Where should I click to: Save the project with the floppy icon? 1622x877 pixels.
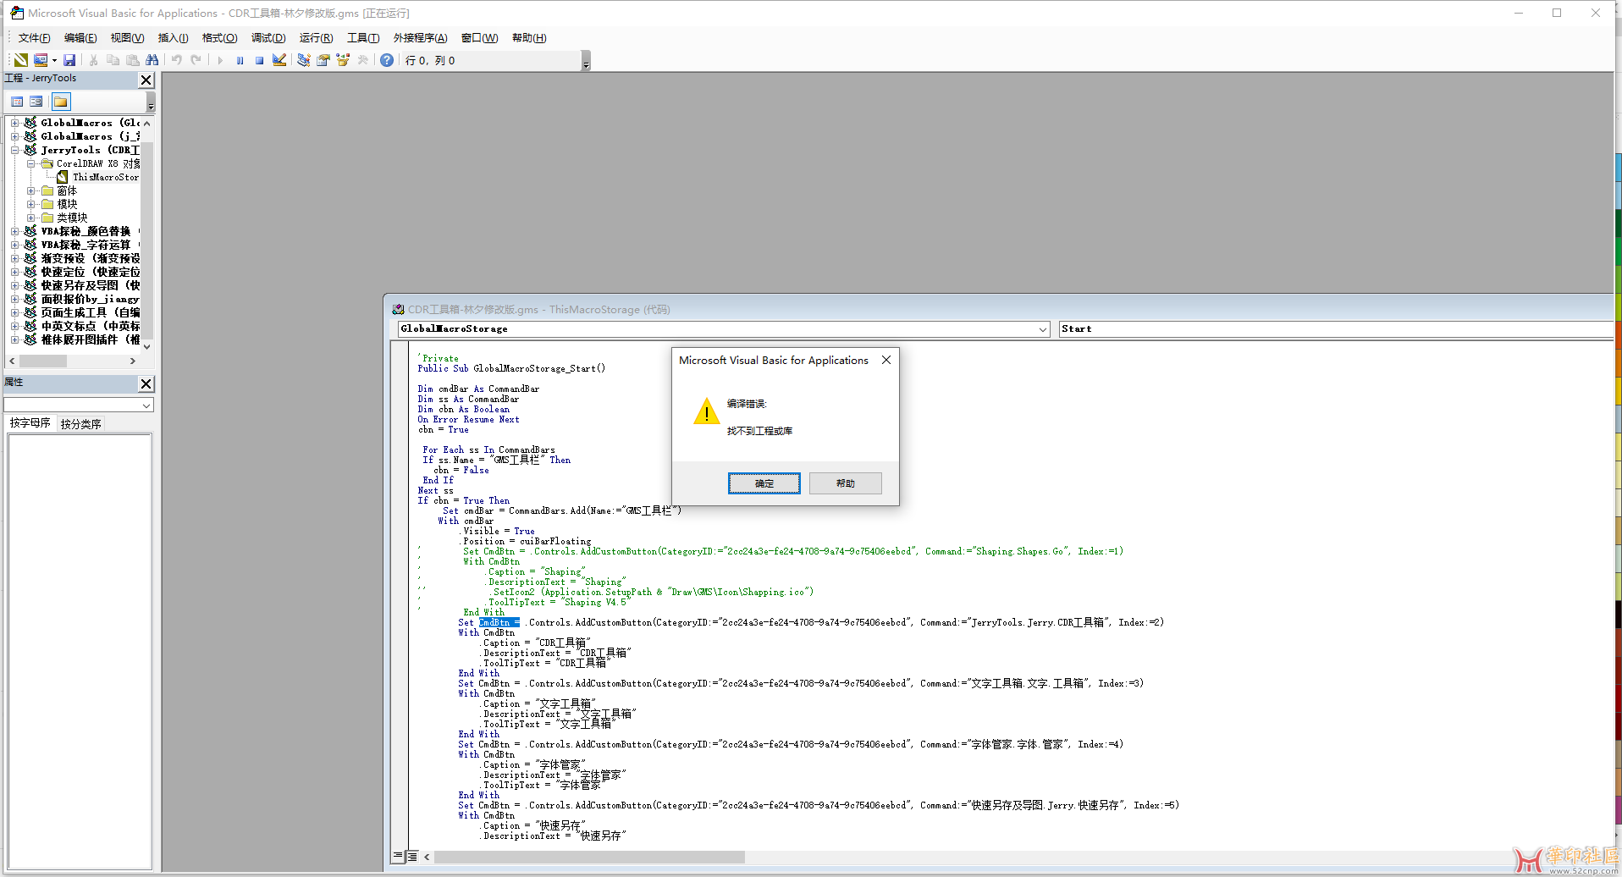click(x=69, y=60)
